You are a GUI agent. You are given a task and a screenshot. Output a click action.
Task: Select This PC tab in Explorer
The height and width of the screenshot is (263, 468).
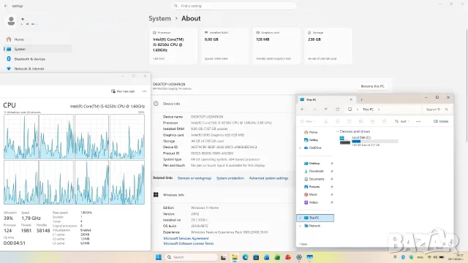tap(327, 99)
